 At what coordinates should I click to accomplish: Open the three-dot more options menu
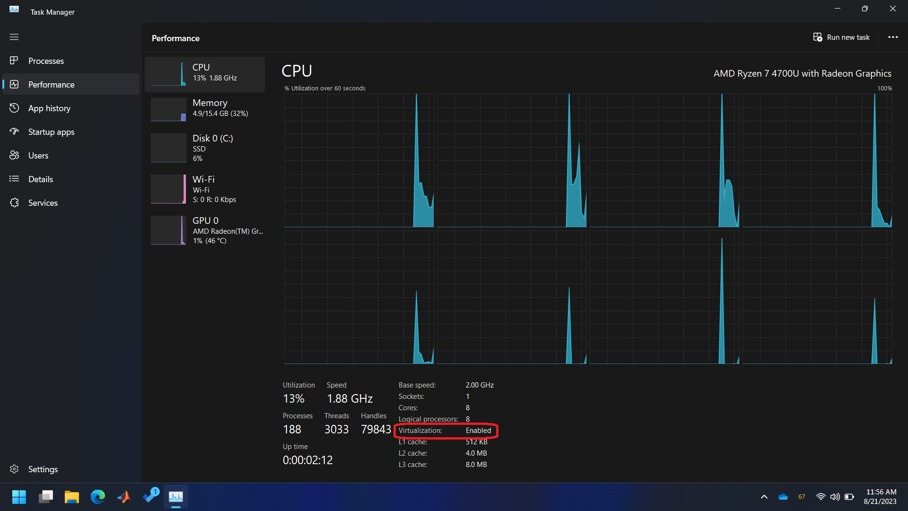tap(893, 37)
